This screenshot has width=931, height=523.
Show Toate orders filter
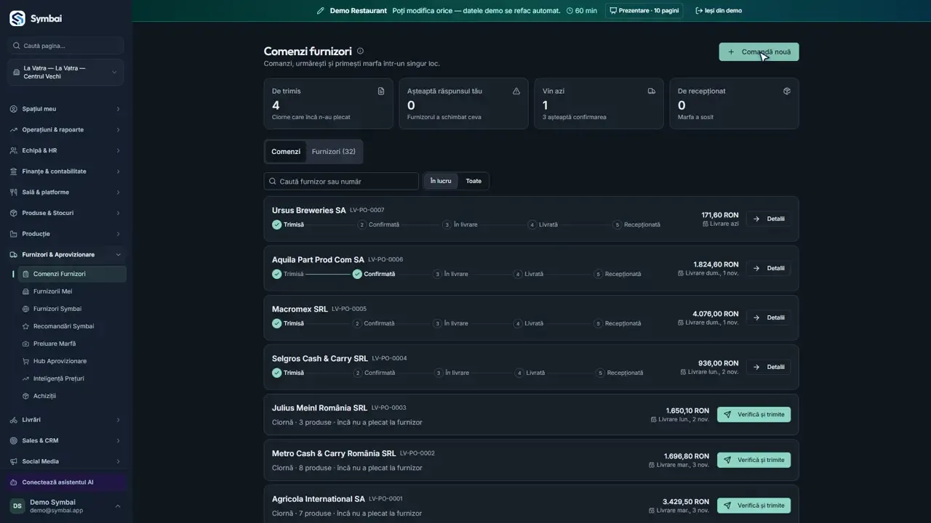pyautogui.click(x=474, y=181)
